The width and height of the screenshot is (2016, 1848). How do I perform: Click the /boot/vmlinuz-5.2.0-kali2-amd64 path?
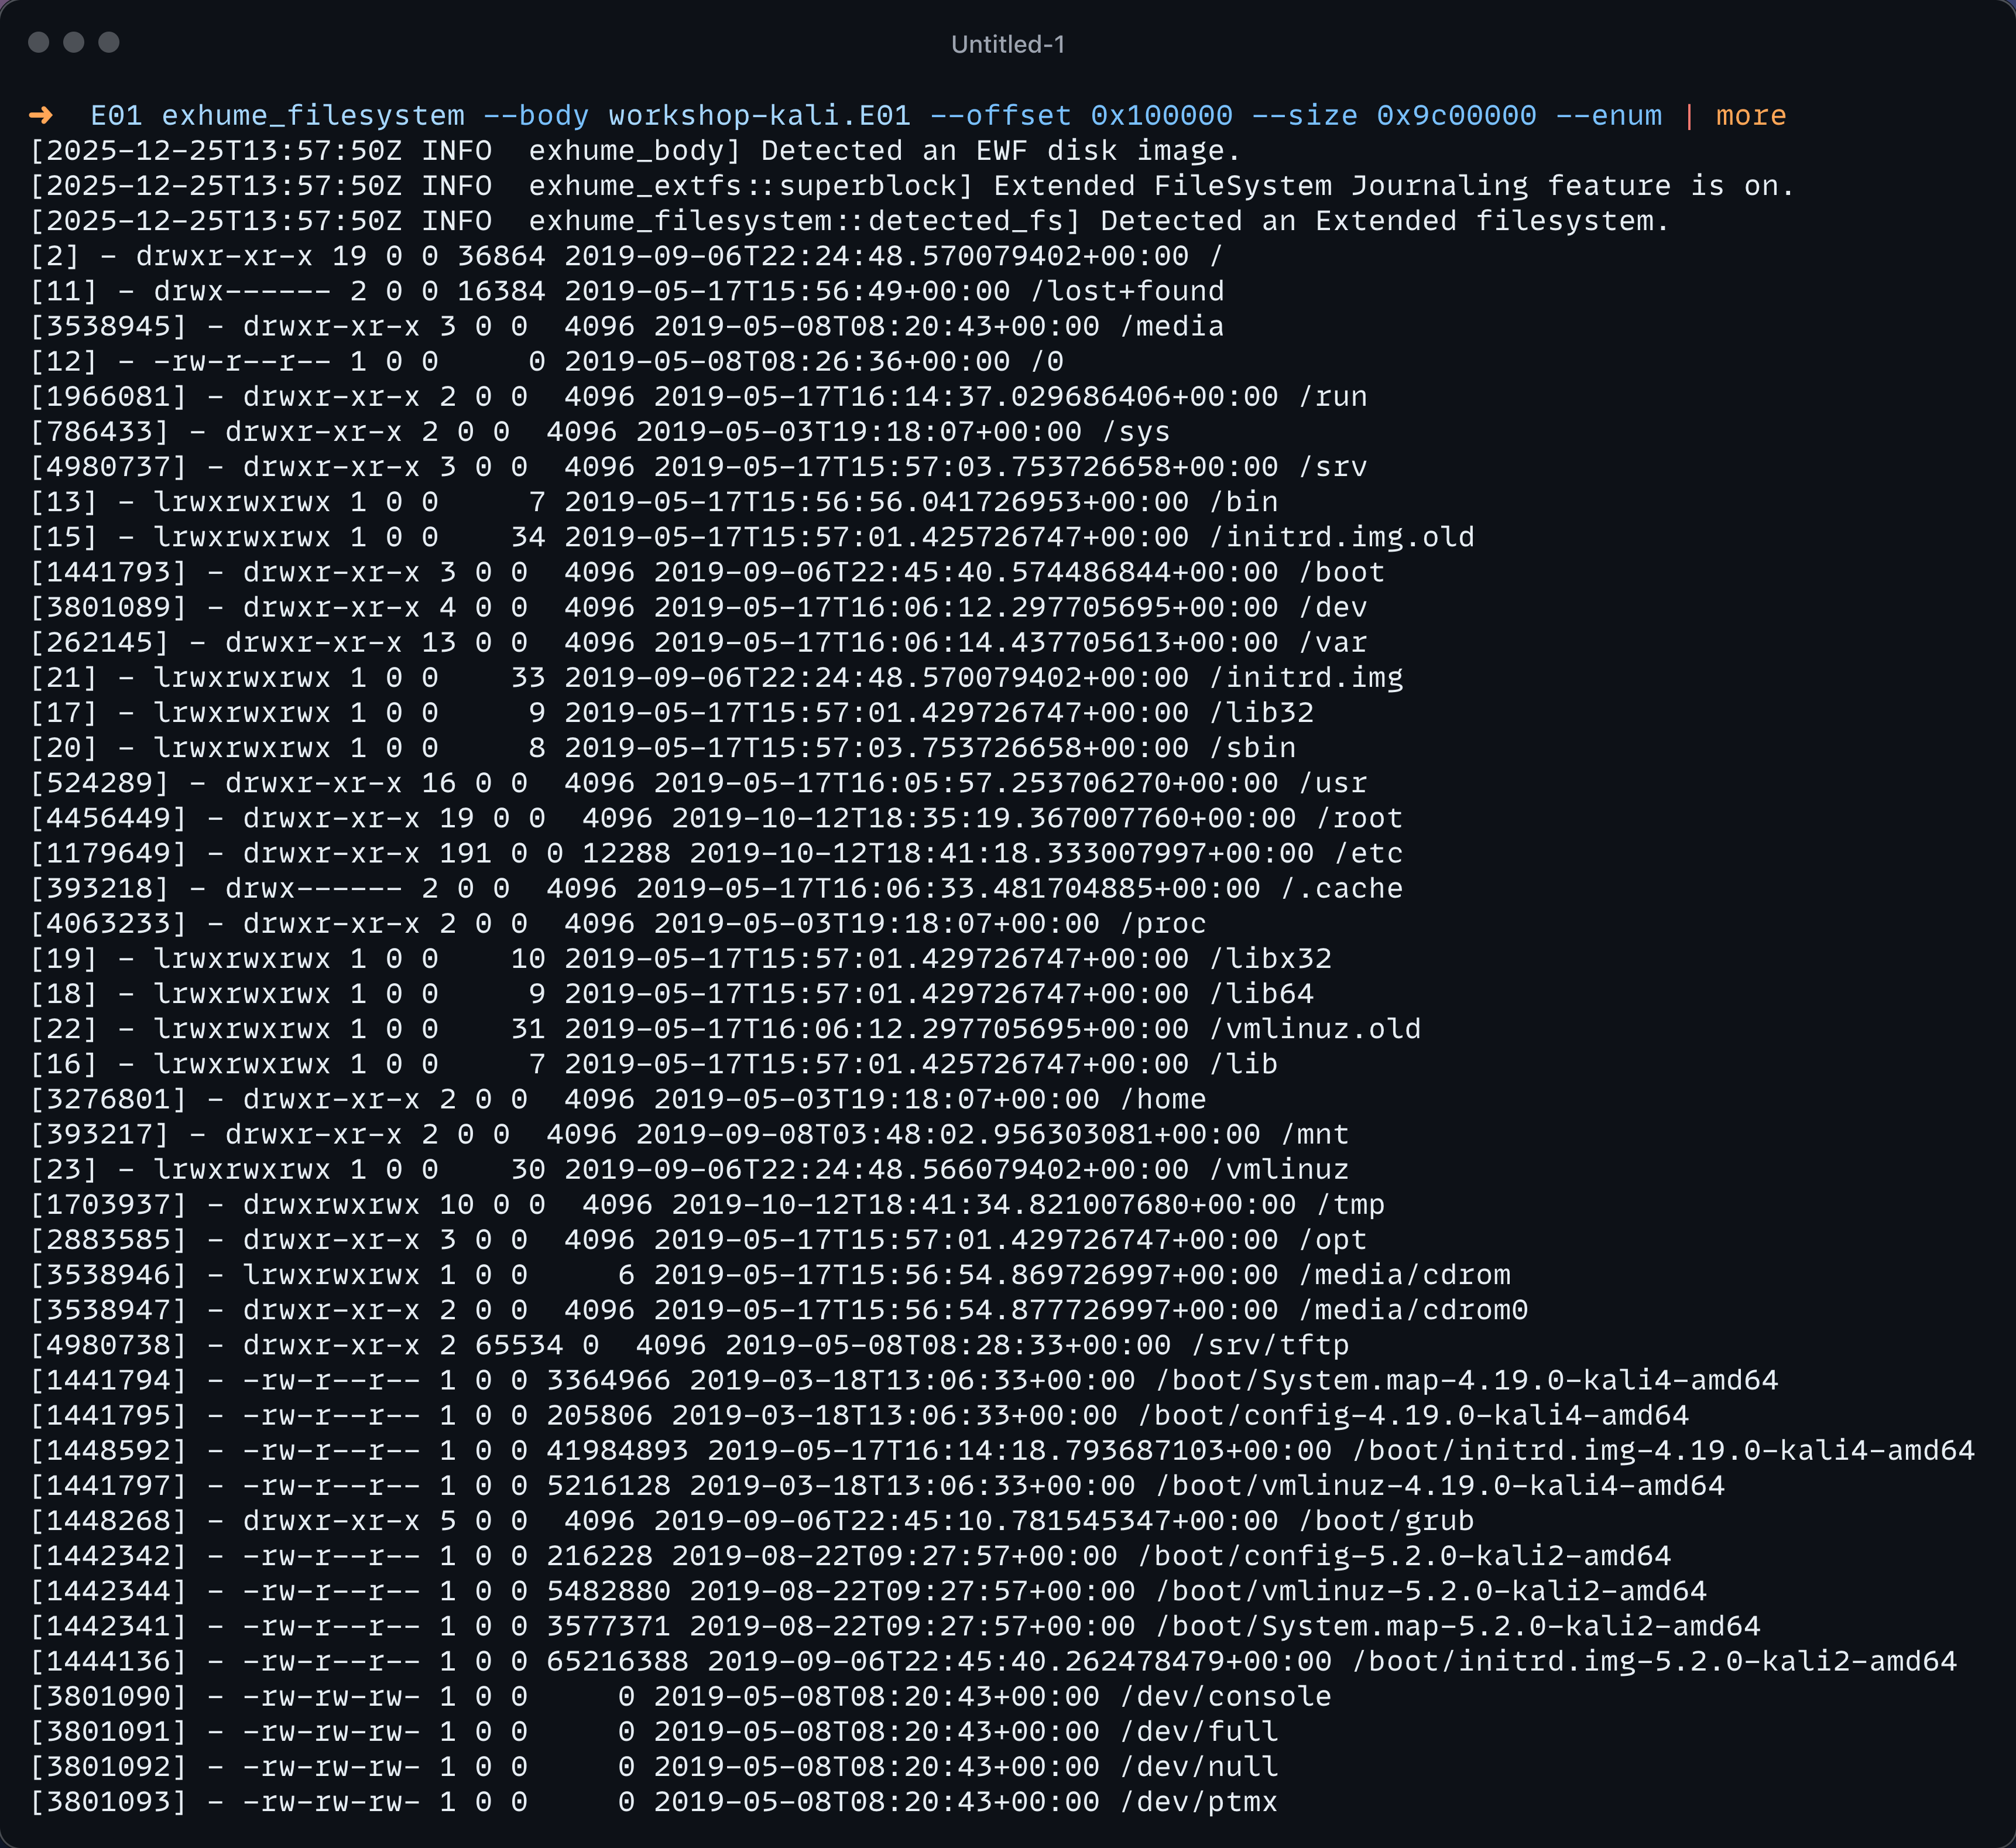pyautogui.click(x=1430, y=1591)
